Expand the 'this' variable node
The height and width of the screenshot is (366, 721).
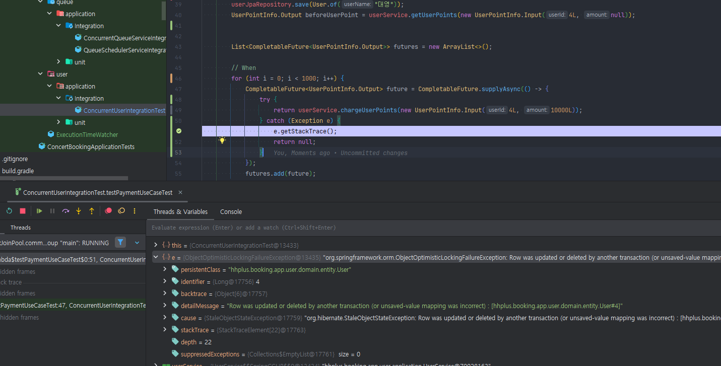156,245
